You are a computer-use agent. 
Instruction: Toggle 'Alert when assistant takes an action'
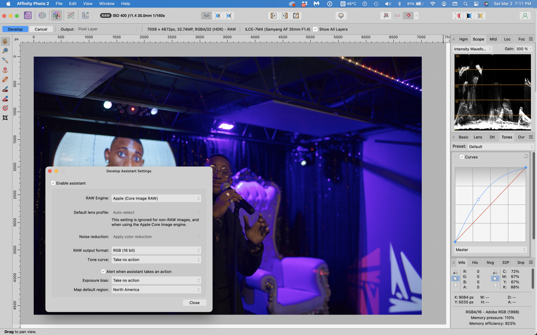[103, 271]
